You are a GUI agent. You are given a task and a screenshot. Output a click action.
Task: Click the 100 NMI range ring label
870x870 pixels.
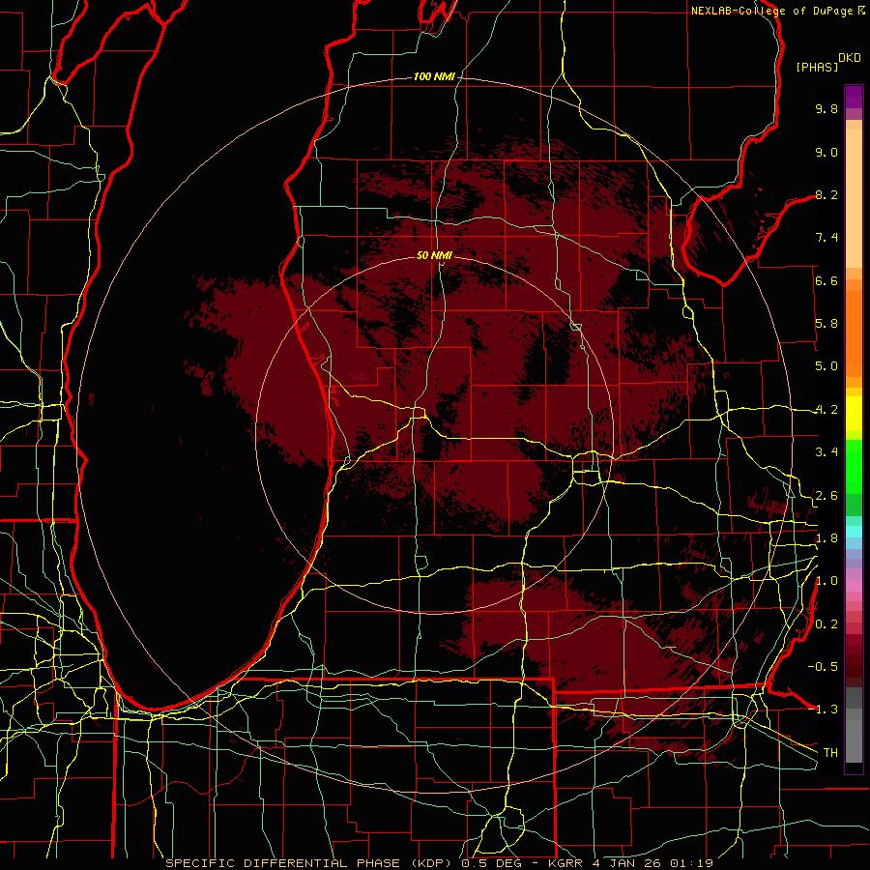pyautogui.click(x=433, y=76)
